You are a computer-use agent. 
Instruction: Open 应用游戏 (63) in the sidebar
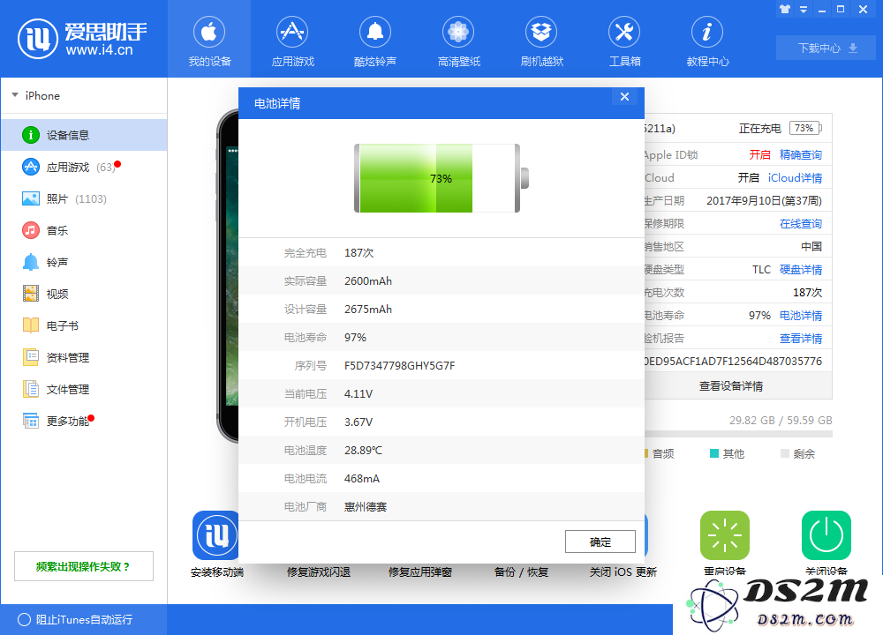(84, 167)
